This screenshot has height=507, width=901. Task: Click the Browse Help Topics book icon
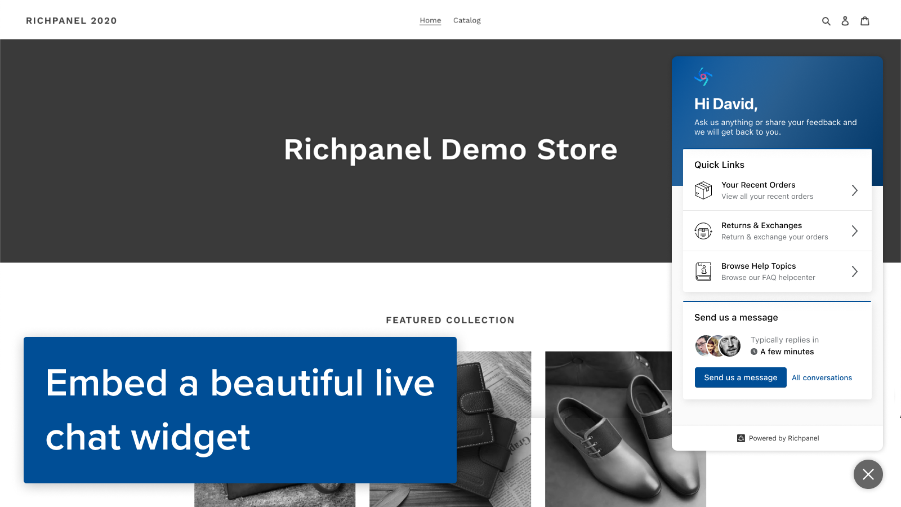coord(703,272)
